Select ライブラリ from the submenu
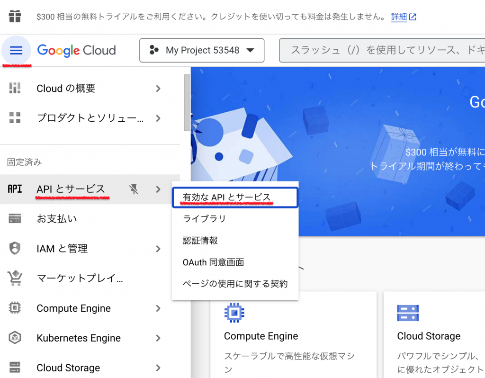The width and height of the screenshot is (485, 378). [x=204, y=219]
